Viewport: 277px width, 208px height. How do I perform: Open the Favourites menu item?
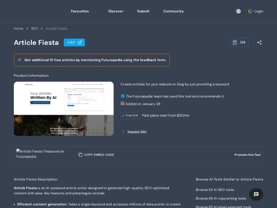click(79, 11)
